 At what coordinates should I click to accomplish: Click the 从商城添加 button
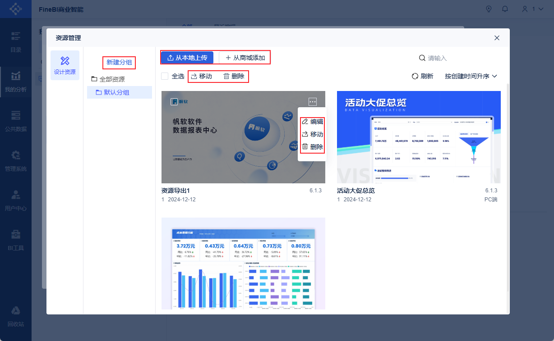245,58
